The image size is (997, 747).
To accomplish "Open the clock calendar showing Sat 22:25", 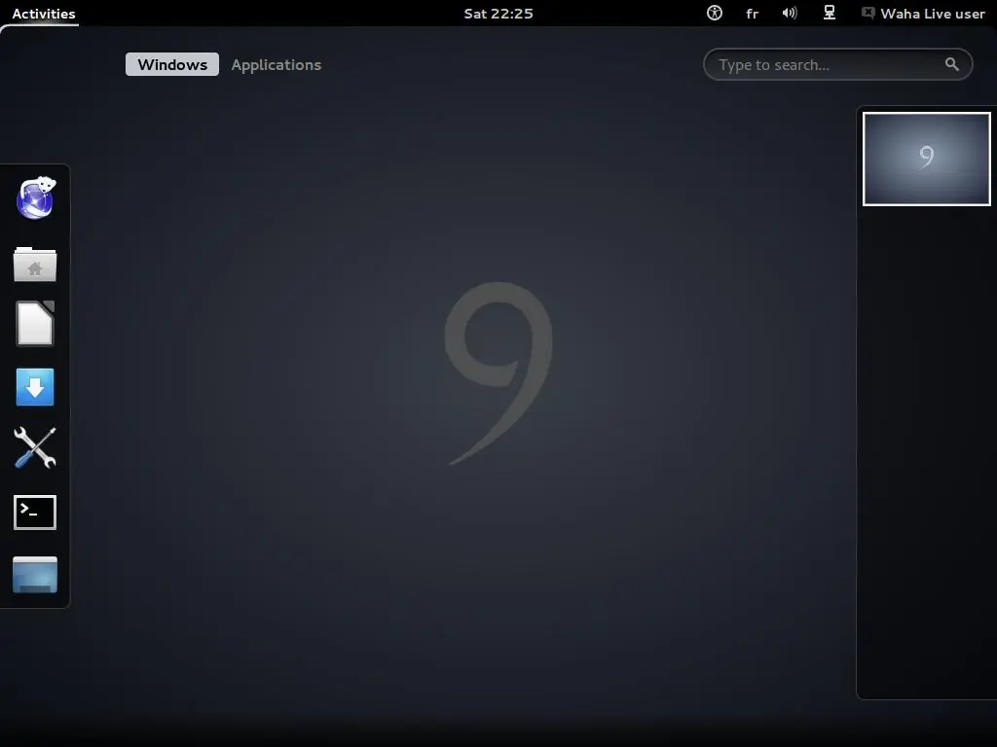I will [498, 14].
